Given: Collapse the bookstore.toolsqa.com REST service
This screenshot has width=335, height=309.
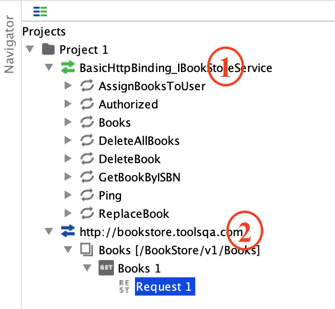Looking at the screenshot, I should pyautogui.click(x=49, y=232).
